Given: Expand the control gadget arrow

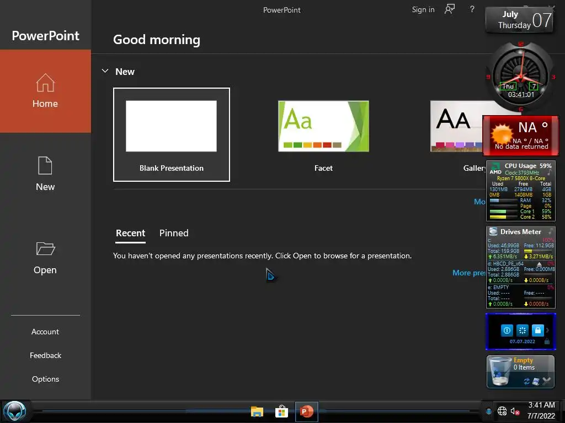Looking at the screenshot, I should (548, 330).
